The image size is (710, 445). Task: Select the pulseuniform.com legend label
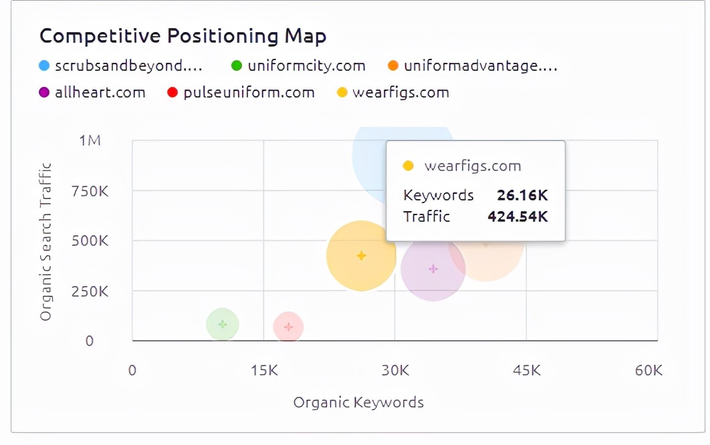click(x=249, y=92)
